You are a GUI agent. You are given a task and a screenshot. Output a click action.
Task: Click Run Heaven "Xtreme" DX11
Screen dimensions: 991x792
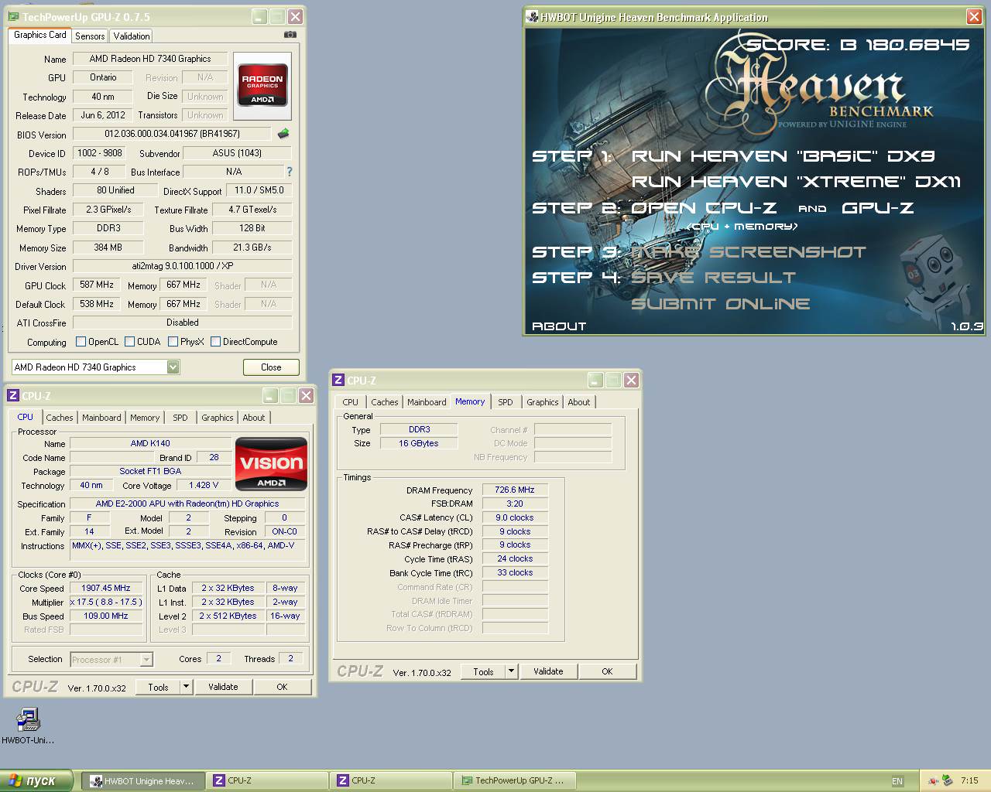[796, 182]
